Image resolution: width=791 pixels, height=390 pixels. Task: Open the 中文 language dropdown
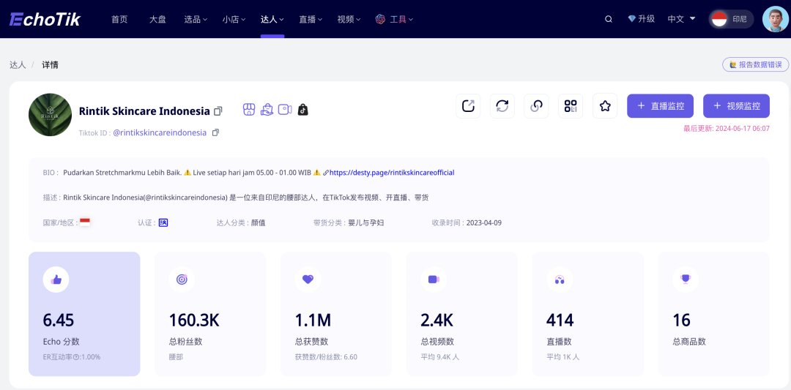(681, 19)
